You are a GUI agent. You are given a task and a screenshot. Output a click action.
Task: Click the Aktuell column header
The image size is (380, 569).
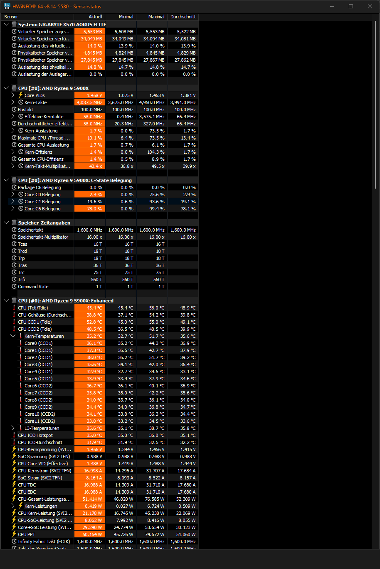[x=89, y=17]
